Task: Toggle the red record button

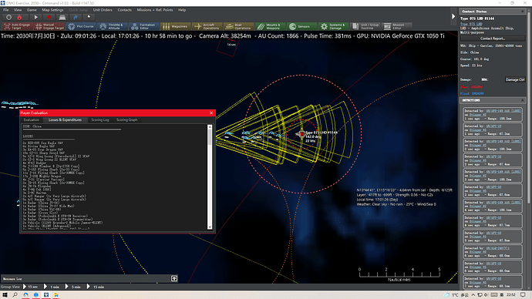Action: [x=49, y=17]
